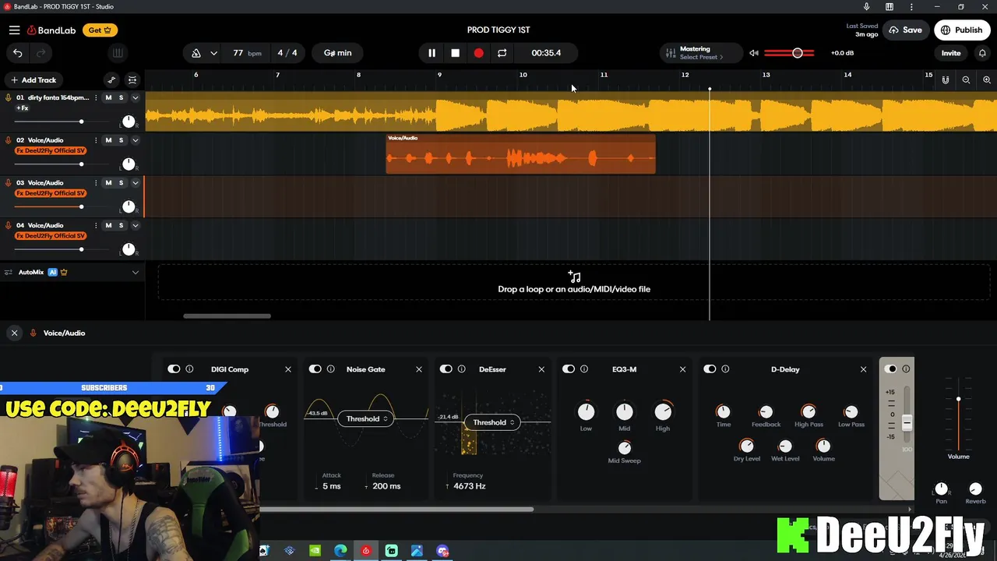The height and width of the screenshot is (561, 997).
Task: Solo track 01 dirty fanta
Action: 121,97
